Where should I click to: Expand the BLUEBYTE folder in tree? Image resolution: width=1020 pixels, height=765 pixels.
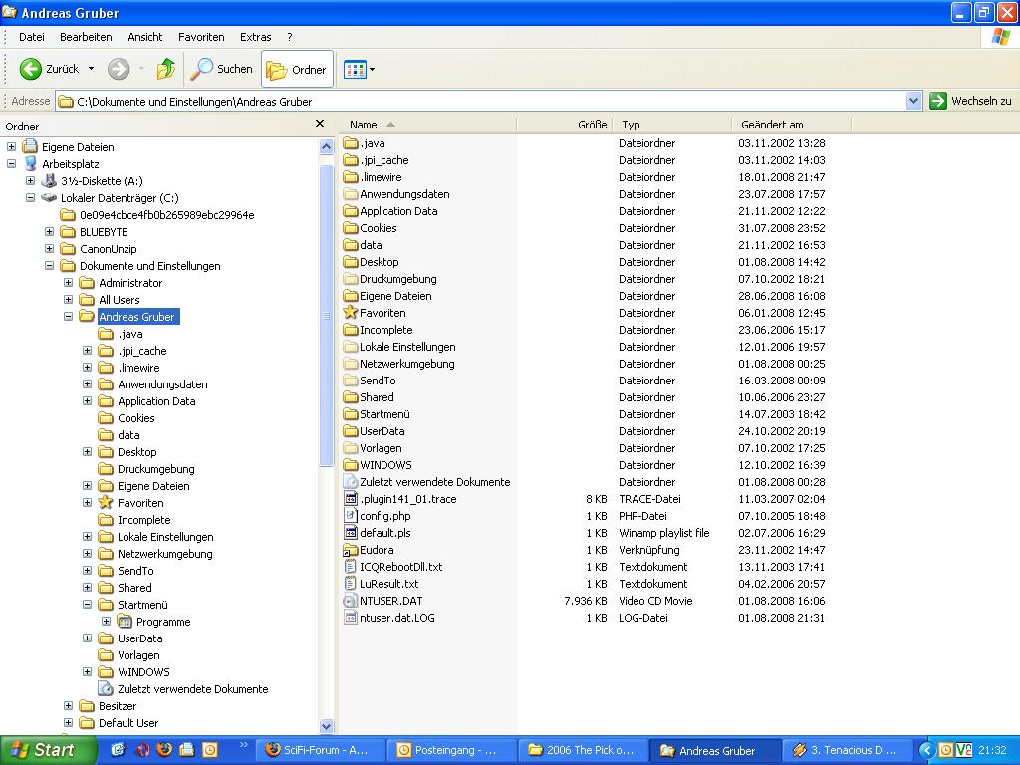tap(50, 232)
